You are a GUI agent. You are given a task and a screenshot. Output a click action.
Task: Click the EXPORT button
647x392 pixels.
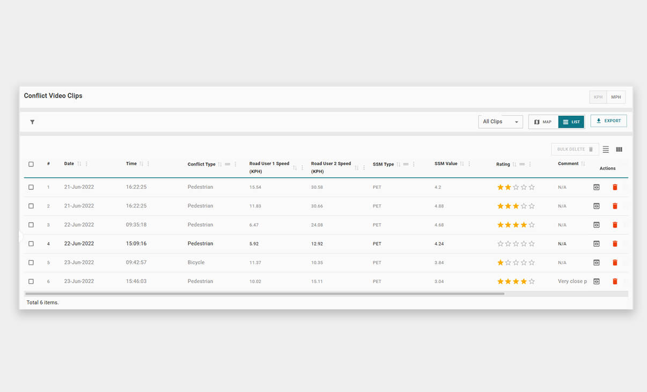pos(608,121)
